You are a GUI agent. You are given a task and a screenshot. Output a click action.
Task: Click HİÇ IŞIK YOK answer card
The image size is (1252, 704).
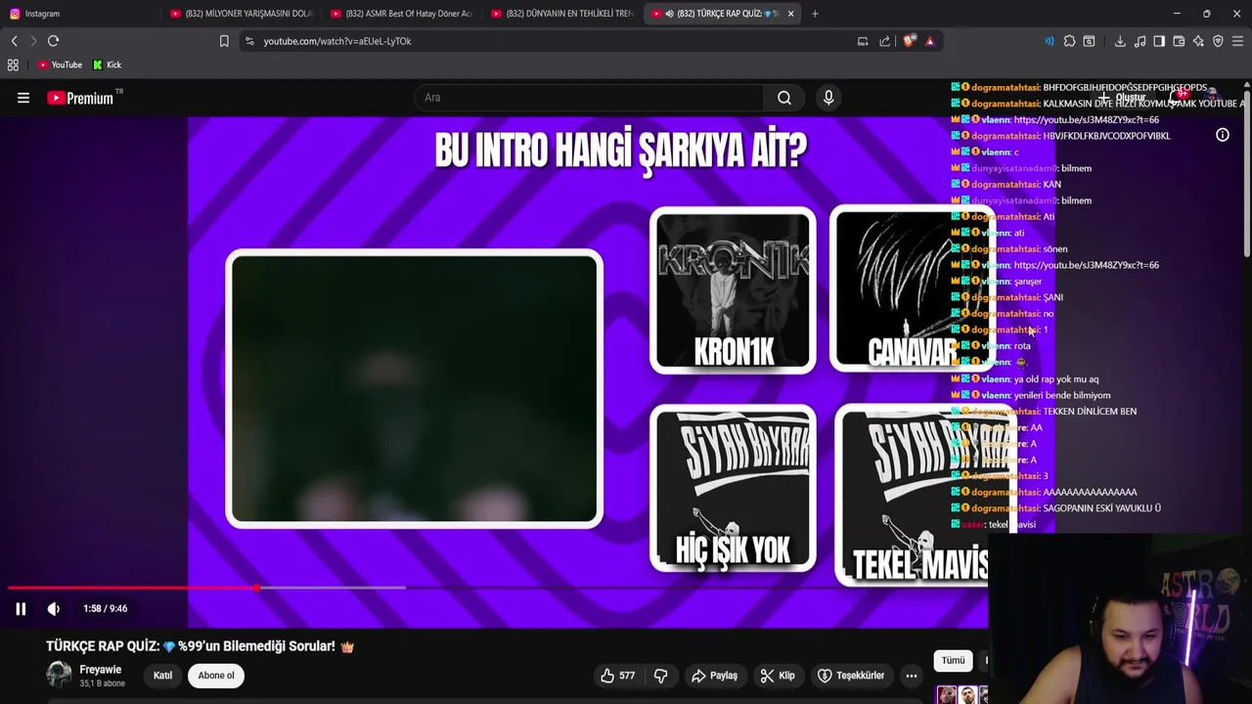[733, 488]
